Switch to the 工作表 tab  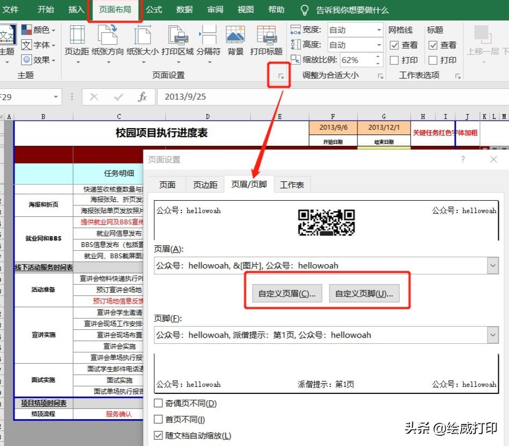click(293, 183)
